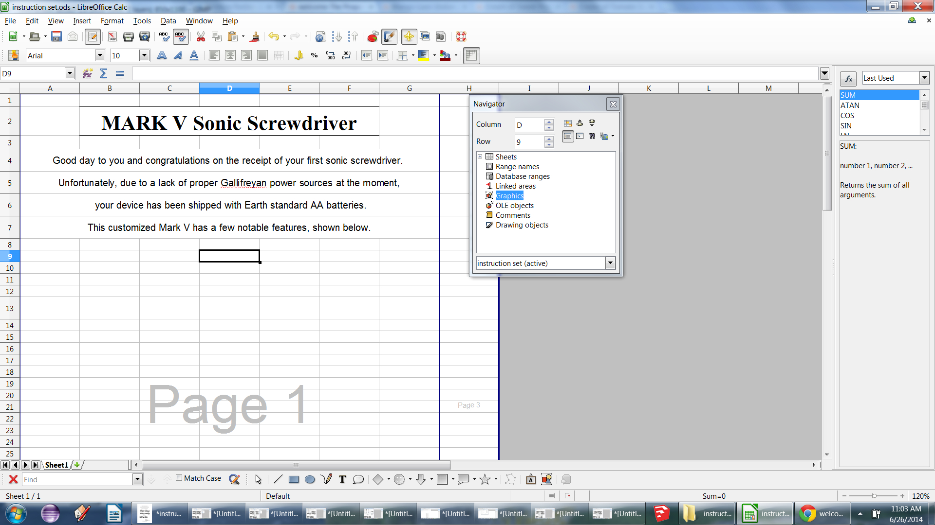The width and height of the screenshot is (935, 525).
Task: Click the Text tool in the drawing toolbar
Action: 342,479
